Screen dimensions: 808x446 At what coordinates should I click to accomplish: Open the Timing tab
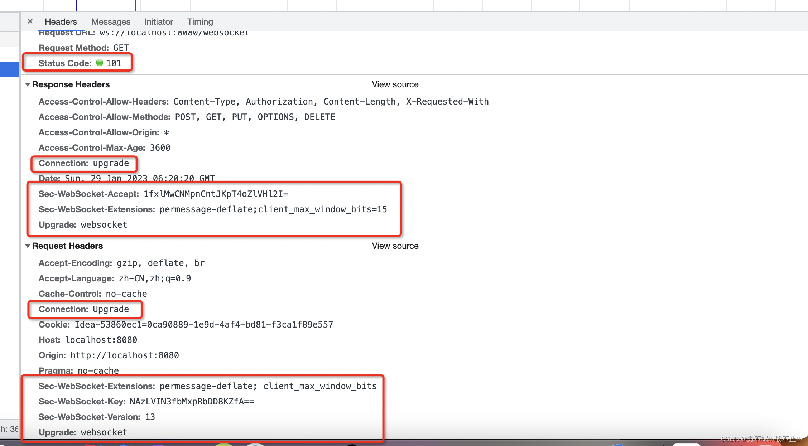tap(200, 22)
